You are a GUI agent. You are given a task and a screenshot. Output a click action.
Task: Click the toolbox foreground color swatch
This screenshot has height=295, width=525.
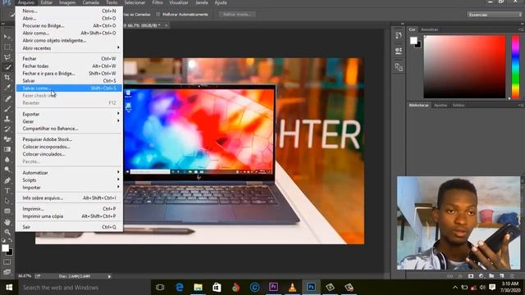click(5, 248)
